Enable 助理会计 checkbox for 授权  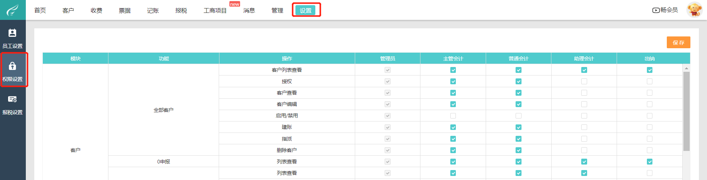[584, 81]
